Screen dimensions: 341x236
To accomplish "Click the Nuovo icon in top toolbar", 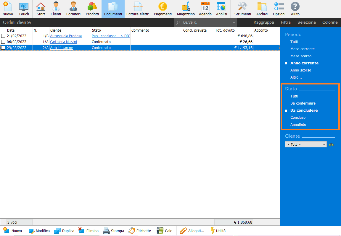I will click(8, 9).
